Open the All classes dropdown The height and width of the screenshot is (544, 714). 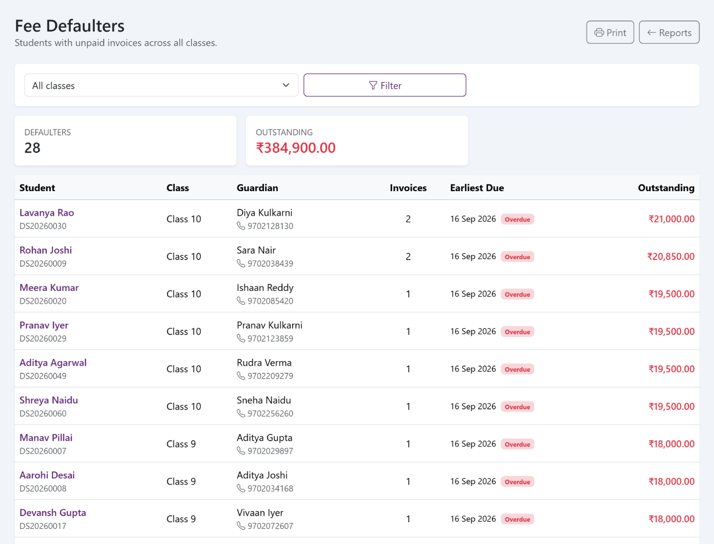(x=161, y=85)
